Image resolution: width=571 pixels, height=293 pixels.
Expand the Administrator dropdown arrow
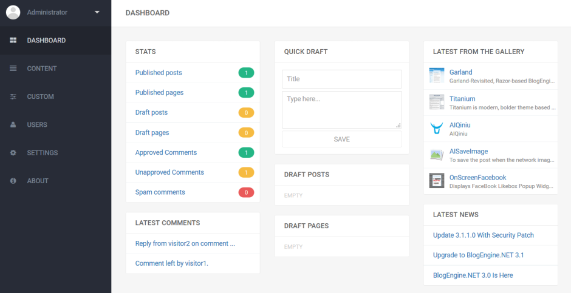97,12
